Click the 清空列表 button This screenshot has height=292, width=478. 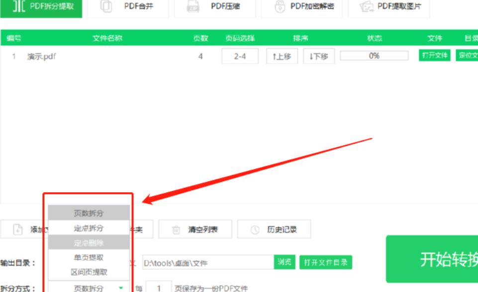pyautogui.click(x=195, y=230)
